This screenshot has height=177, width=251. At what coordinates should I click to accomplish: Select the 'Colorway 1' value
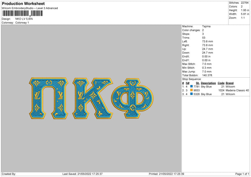click(x=22, y=23)
